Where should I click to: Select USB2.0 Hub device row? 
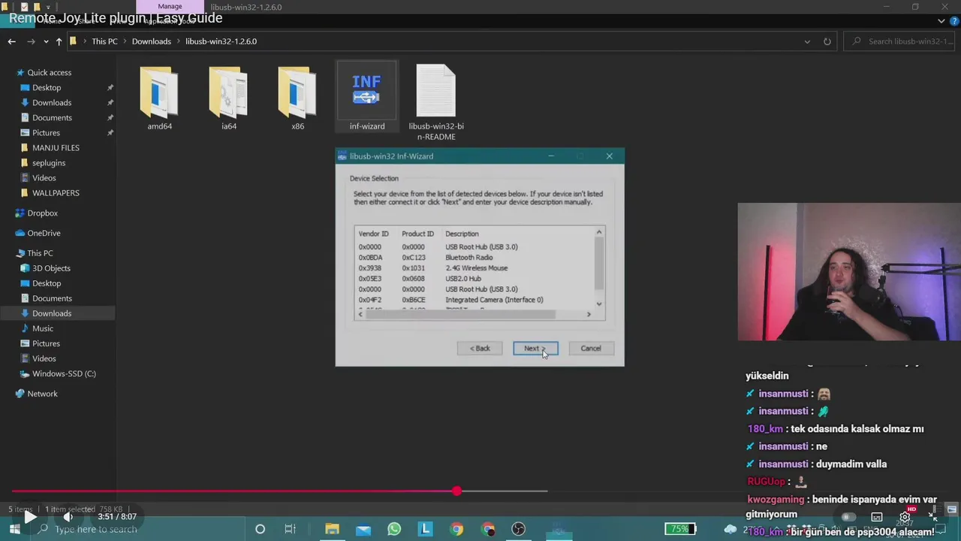(475, 279)
